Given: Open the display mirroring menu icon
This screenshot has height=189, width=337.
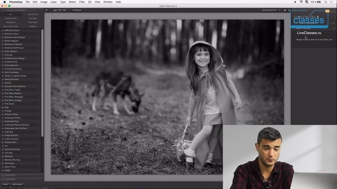Looking at the screenshot, I should pos(306,2).
